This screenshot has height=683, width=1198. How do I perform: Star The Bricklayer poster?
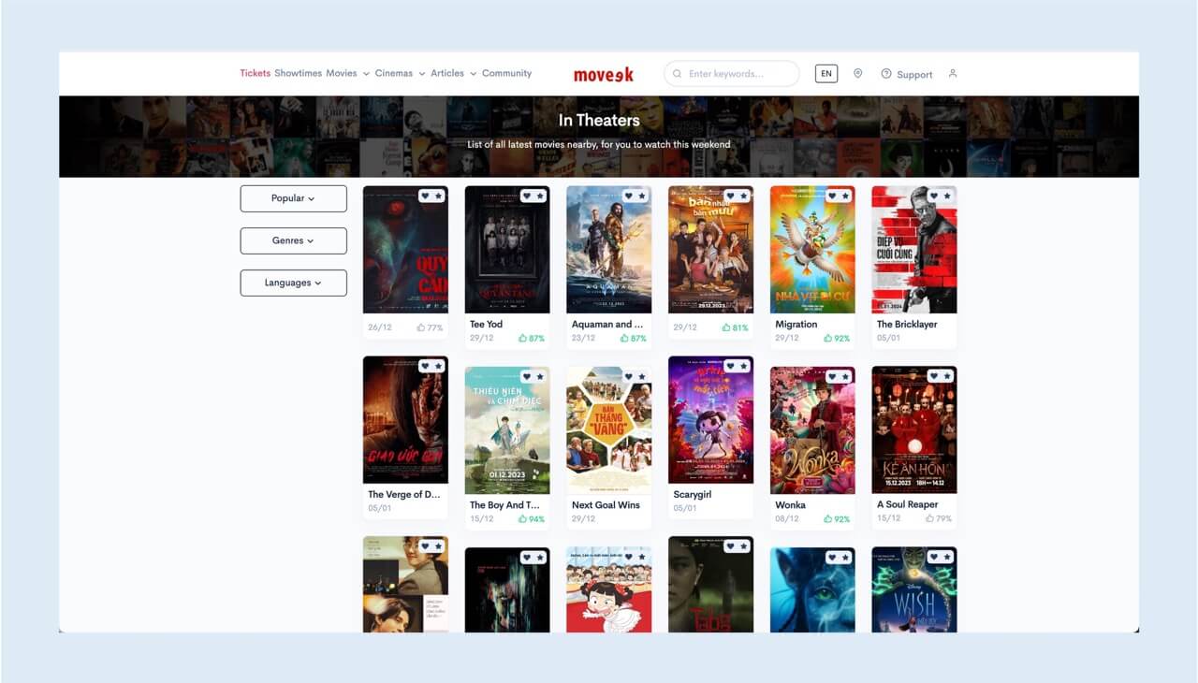click(946, 196)
